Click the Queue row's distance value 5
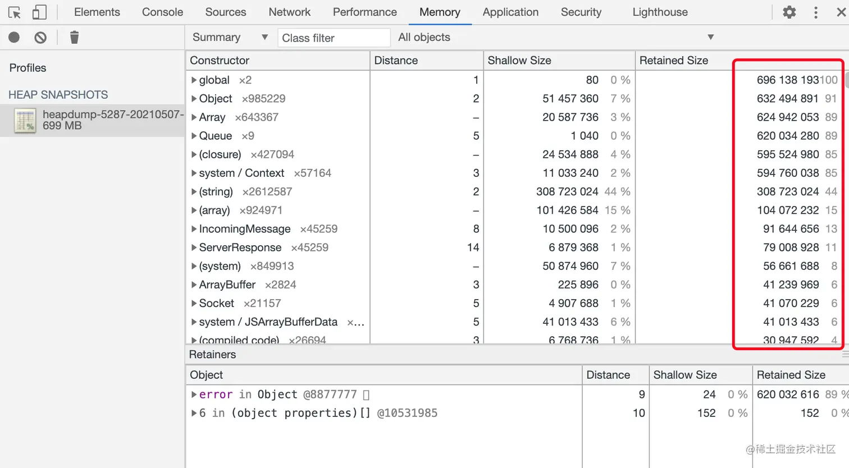 click(x=476, y=136)
